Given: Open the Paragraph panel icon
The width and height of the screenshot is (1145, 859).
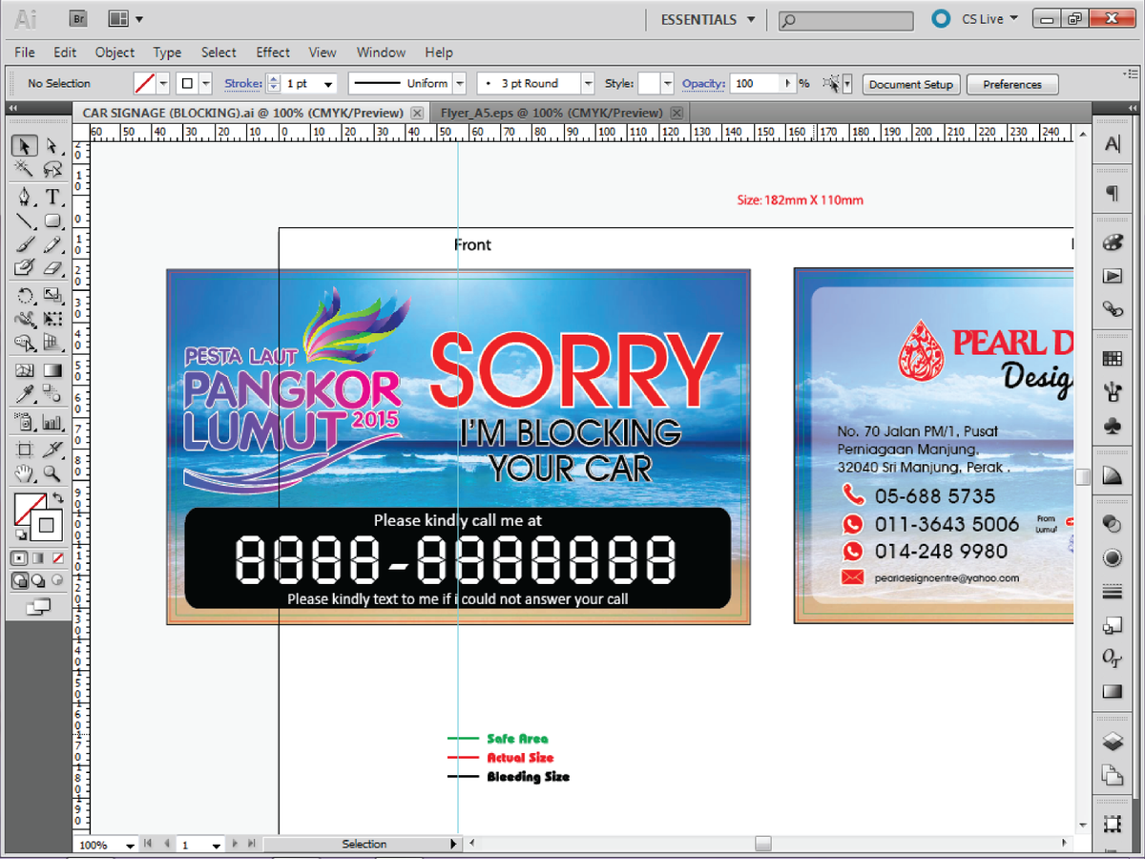Looking at the screenshot, I should (1113, 194).
